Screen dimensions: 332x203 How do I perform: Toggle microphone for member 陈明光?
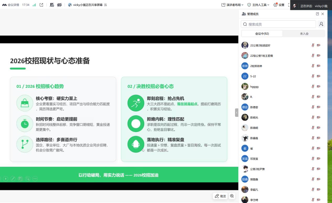(x=313, y=118)
